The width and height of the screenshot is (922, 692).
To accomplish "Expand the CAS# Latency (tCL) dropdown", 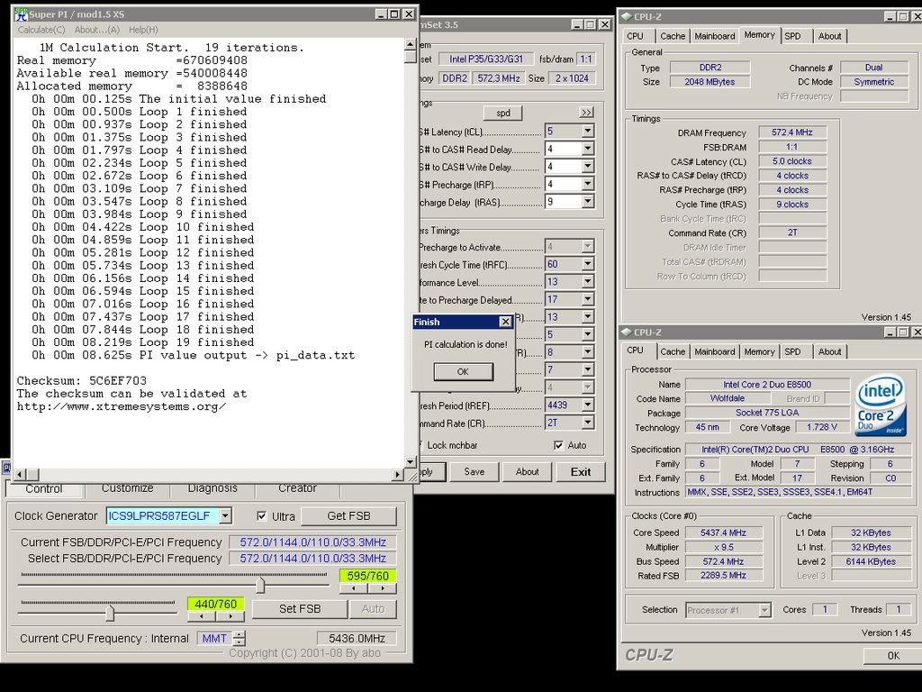I will (587, 132).
